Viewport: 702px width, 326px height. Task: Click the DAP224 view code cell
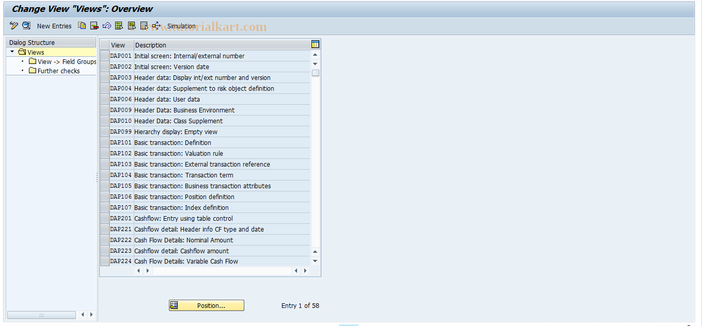[121, 261]
